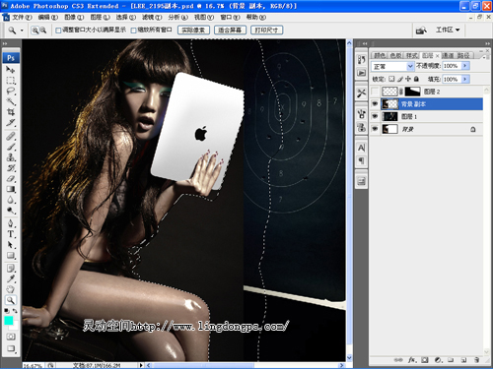Select the Healing Brush tool
The width and height of the screenshot is (493, 369).
(11, 136)
